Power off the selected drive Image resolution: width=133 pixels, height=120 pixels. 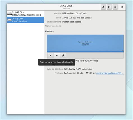109,7
